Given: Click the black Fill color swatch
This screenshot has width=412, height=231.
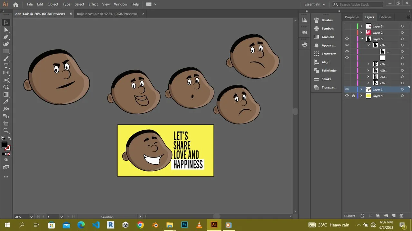Looking at the screenshot, I should pyautogui.click(x=5, y=145).
